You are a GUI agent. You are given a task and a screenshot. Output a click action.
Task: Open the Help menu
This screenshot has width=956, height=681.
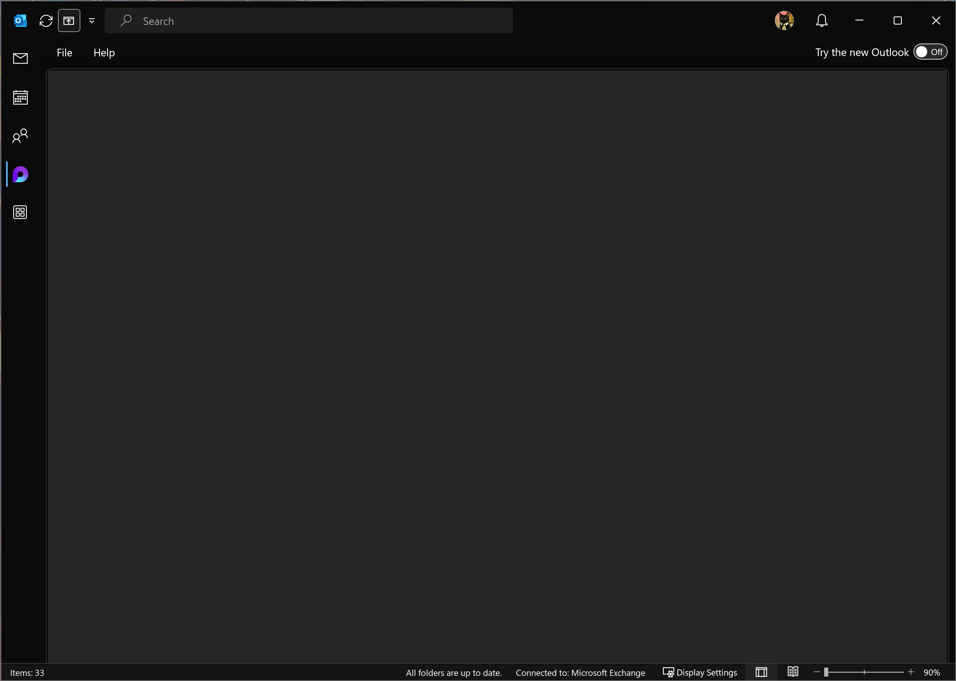point(104,53)
